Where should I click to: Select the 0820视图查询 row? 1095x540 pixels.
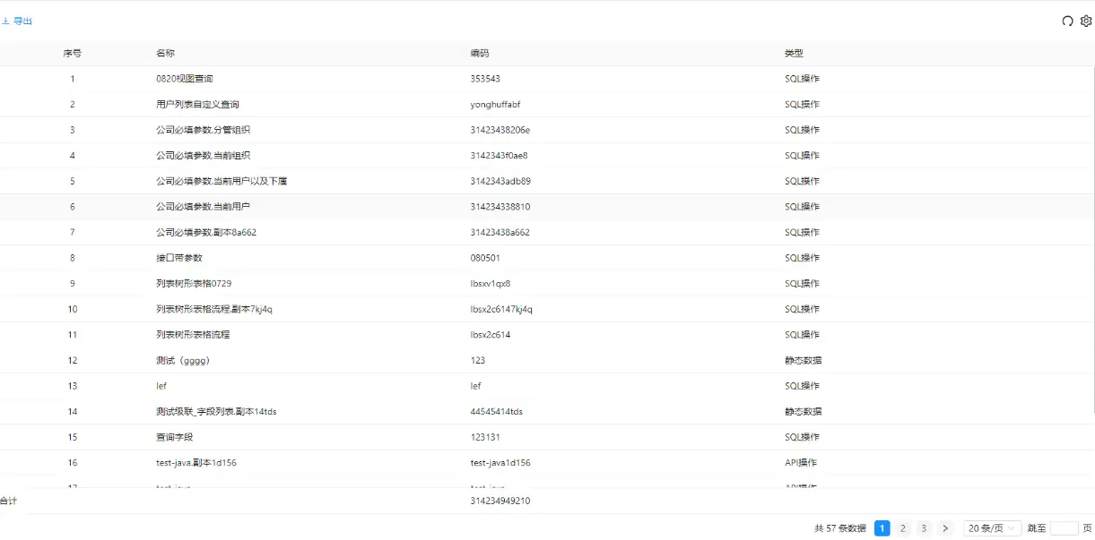[185, 79]
